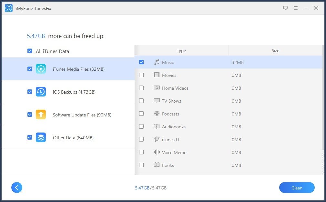
Task: Click the Home Videos icon
Action: click(x=157, y=88)
